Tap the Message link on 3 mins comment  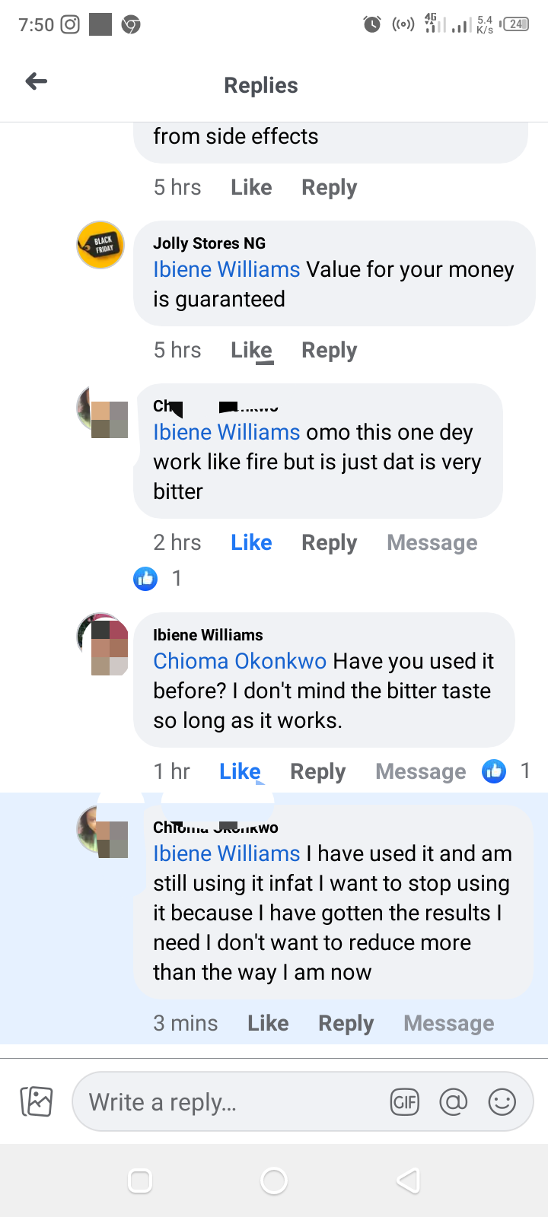(448, 1023)
